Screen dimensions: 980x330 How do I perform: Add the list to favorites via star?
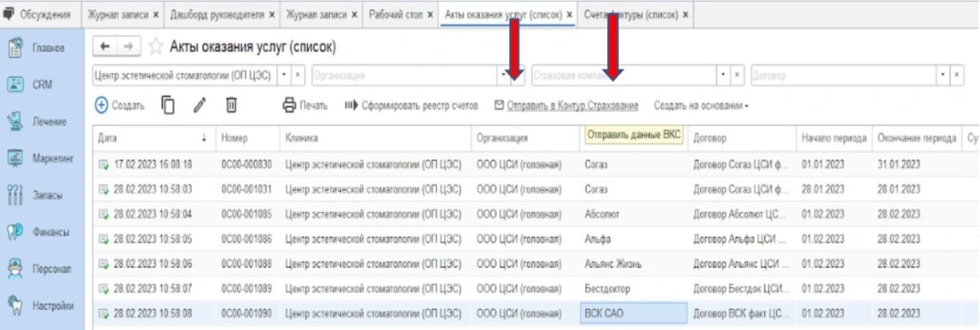tap(156, 47)
